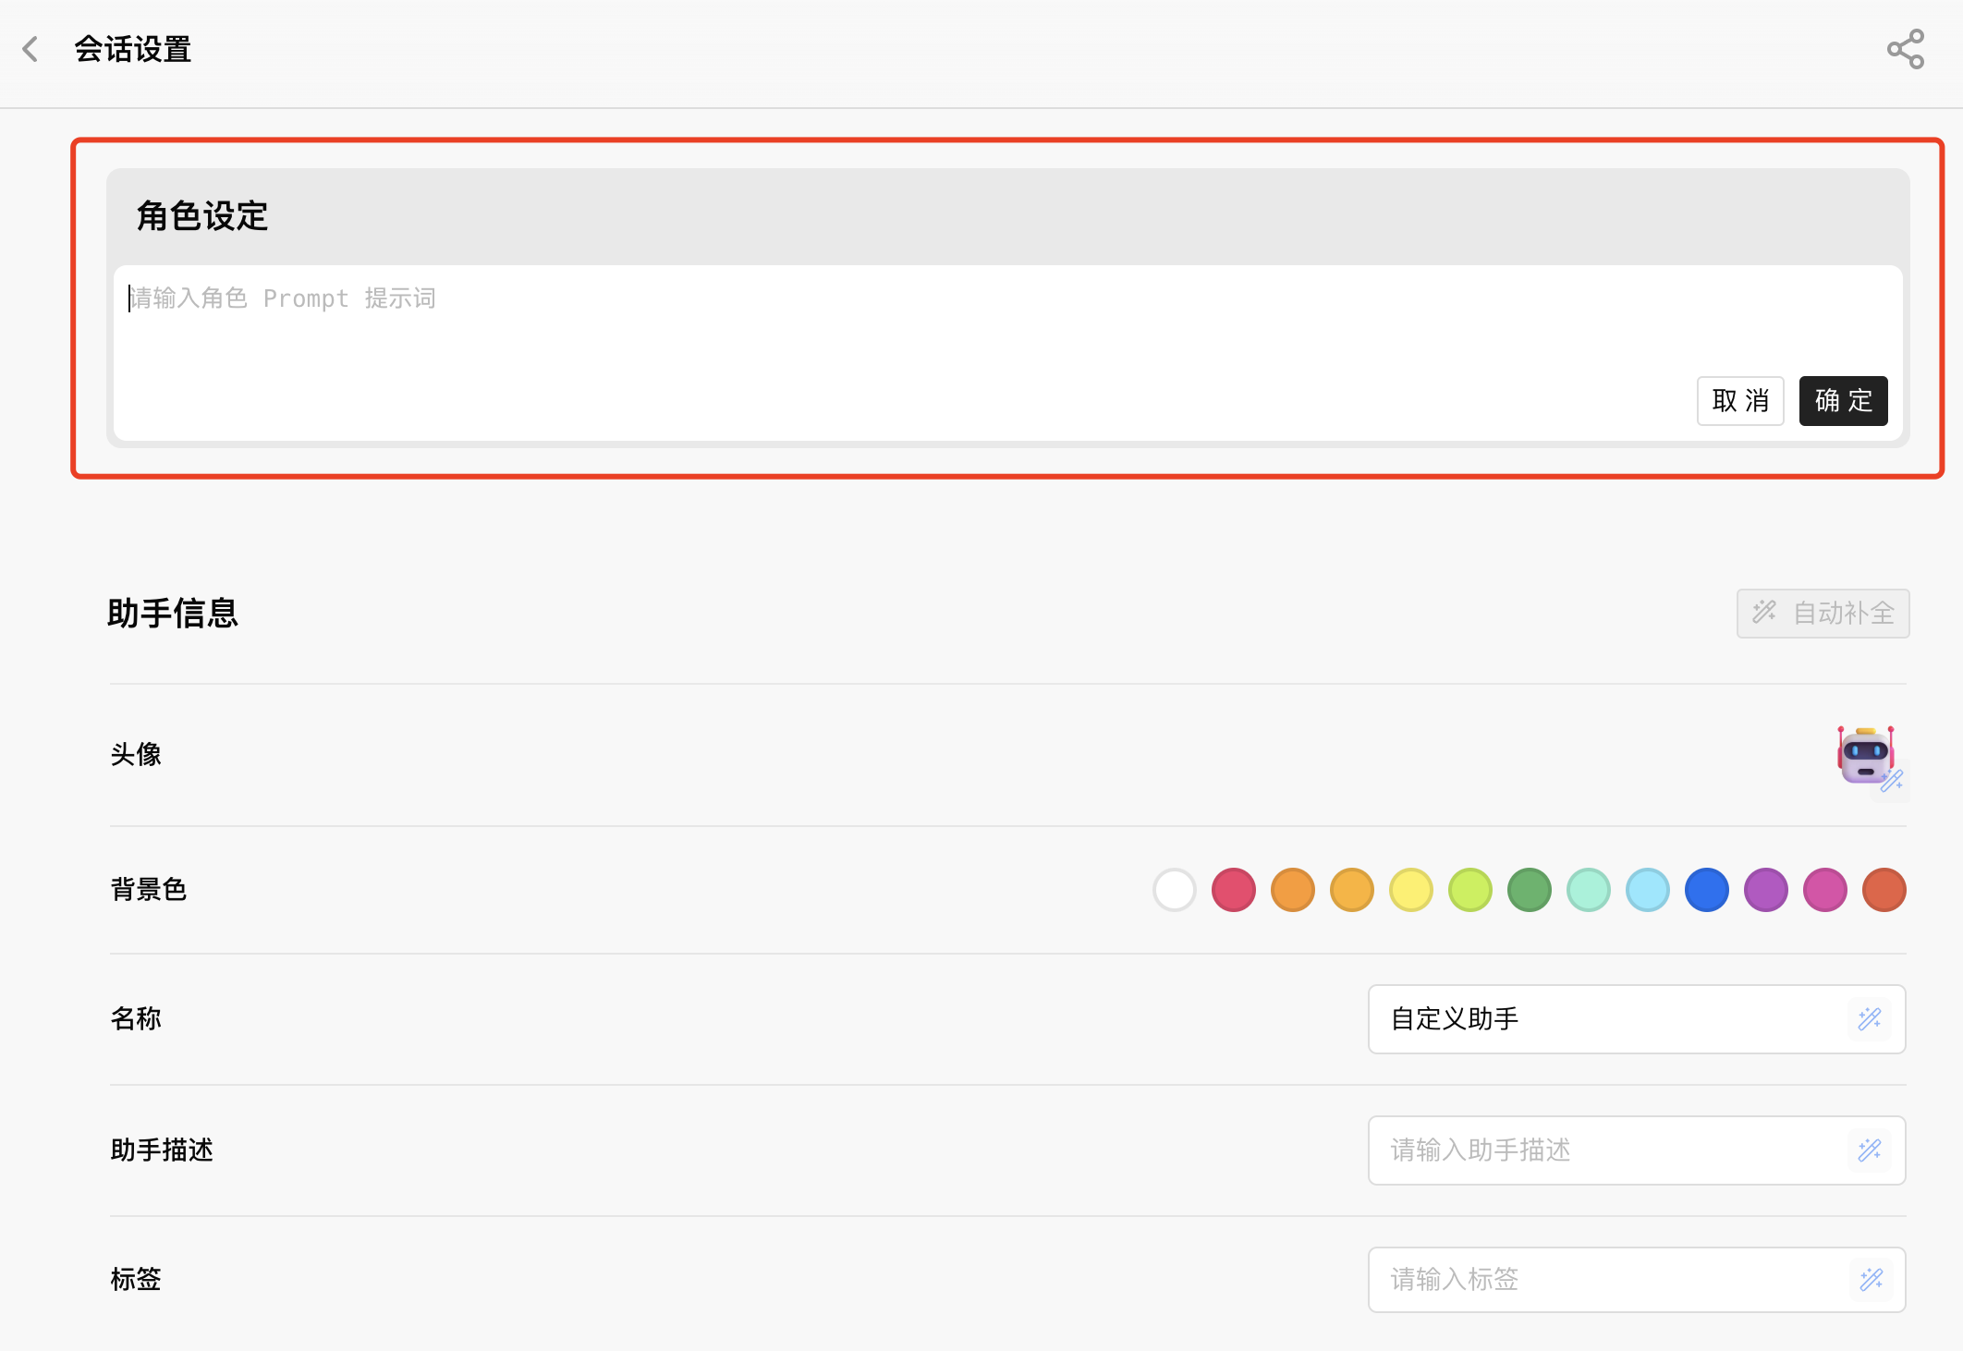Viewport: 1963px width, 1351px height.
Task: Click the 确定 confirm button
Action: click(1843, 401)
